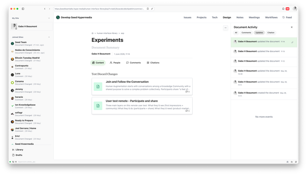Select sofiagr site row
307x175 pixels.
pos(31,114)
